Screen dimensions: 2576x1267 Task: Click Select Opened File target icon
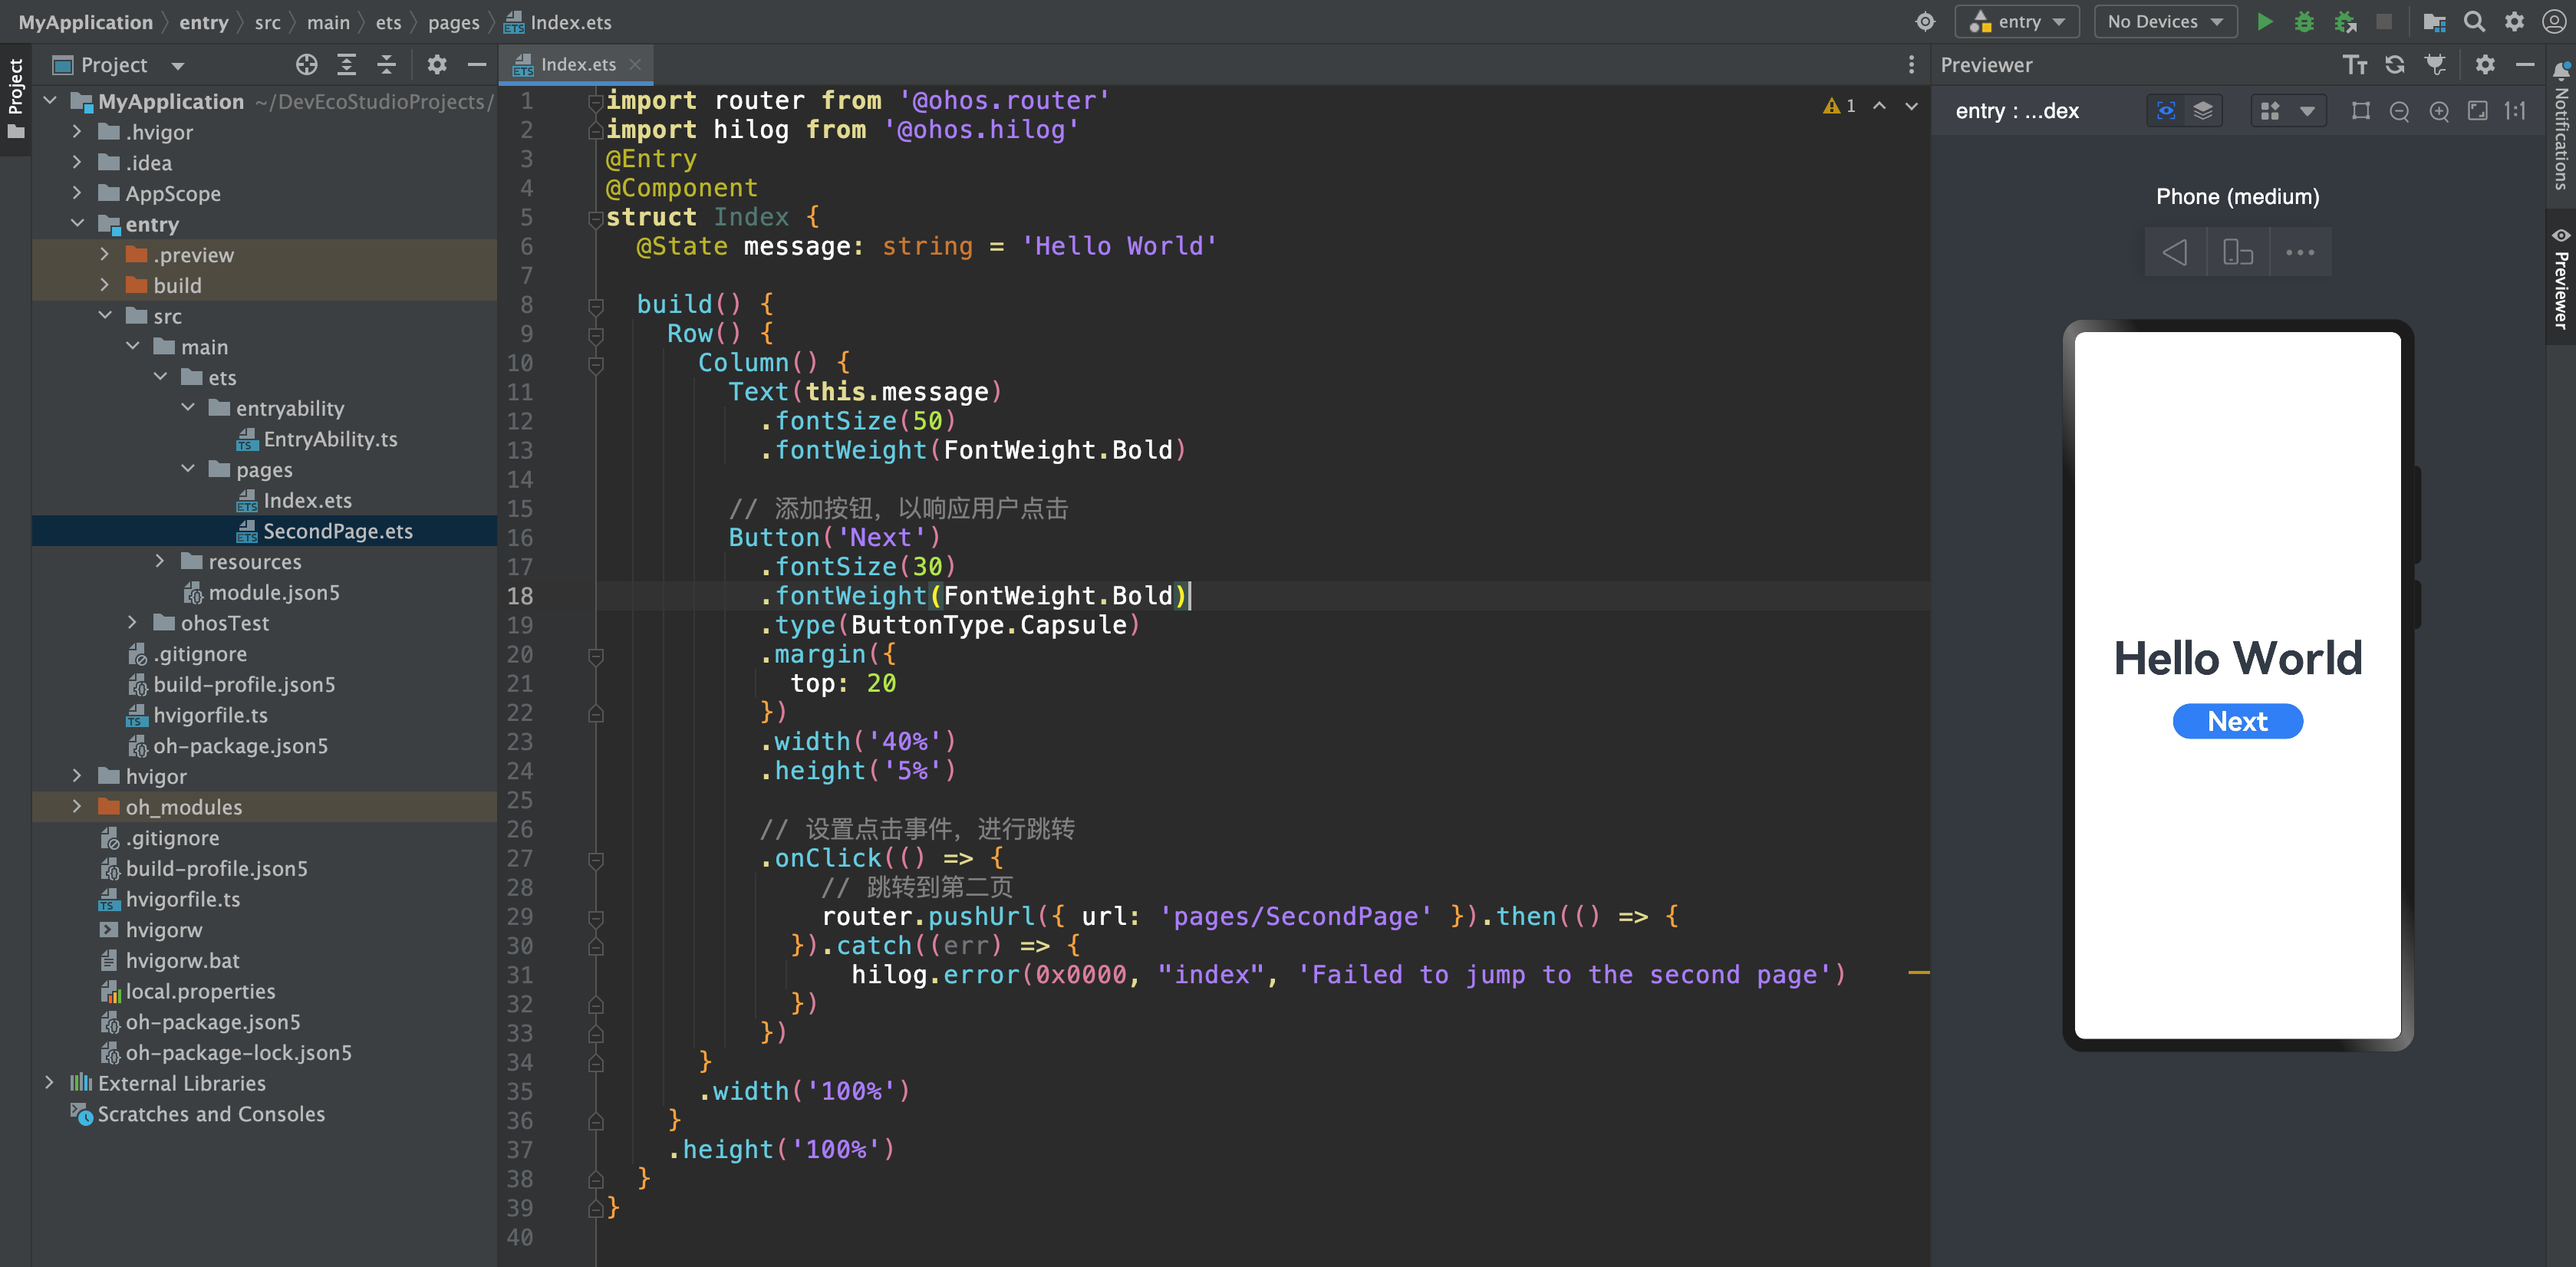point(306,65)
